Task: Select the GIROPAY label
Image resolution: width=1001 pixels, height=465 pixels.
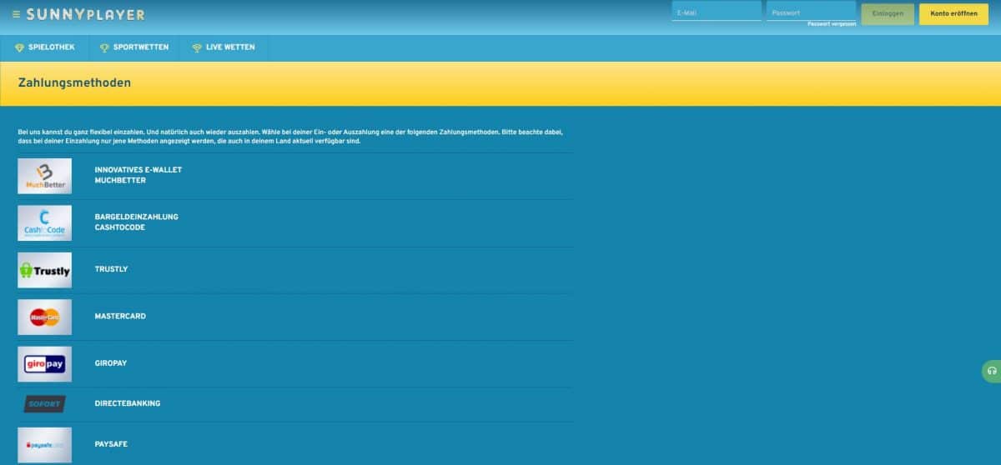Action: point(113,363)
